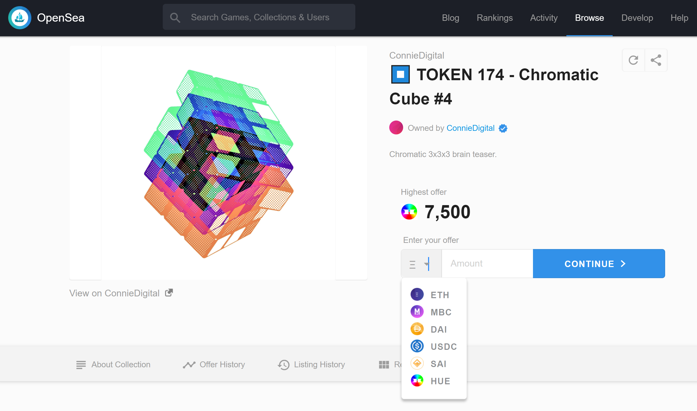Open the share icon menu
The height and width of the screenshot is (411, 697).
point(656,60)
